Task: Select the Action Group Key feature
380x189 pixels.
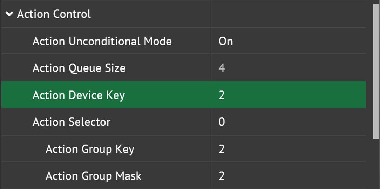Action: pos(90,149)
